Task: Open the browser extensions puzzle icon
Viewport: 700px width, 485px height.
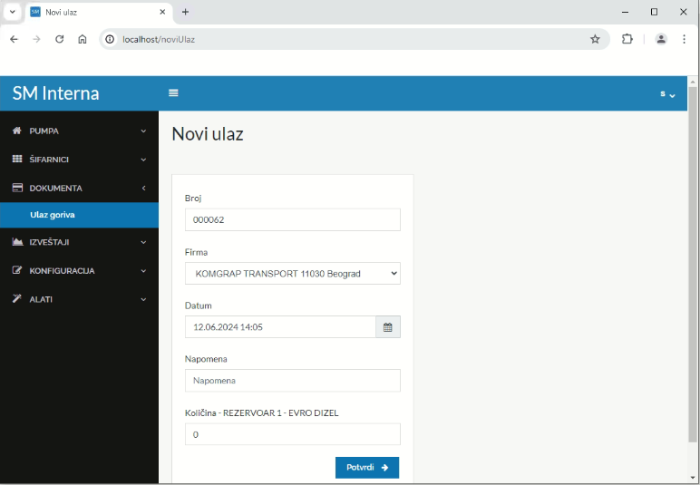Action: click(x=627, y=39)
